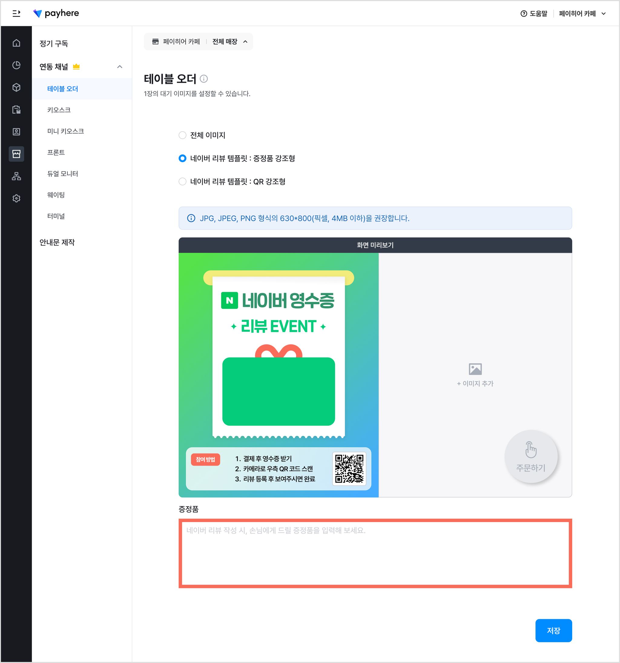Click the info icon beside 테이블 오더 title
The width and height of the screenshot is (620, 663).
click(204, 79)
